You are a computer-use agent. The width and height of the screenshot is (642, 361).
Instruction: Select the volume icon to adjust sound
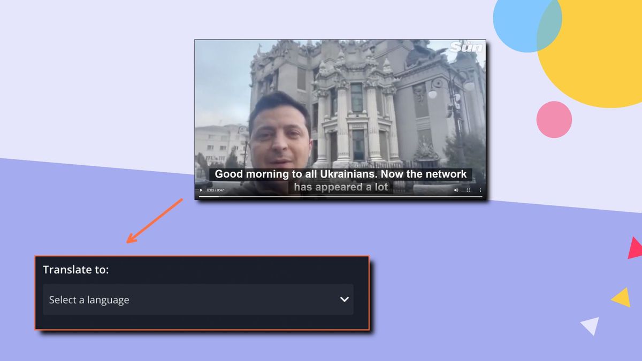point(456,190)
